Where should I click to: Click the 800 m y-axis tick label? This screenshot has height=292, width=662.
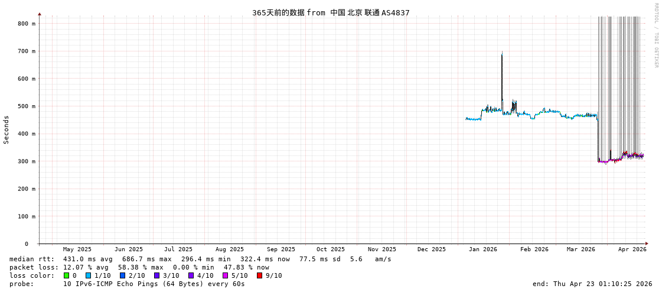(26, 24)
